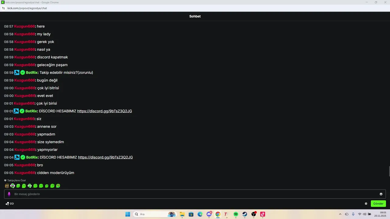
Task: Click the URL kick.com/popout/egzodya/chat
Action: coord(27,8)
